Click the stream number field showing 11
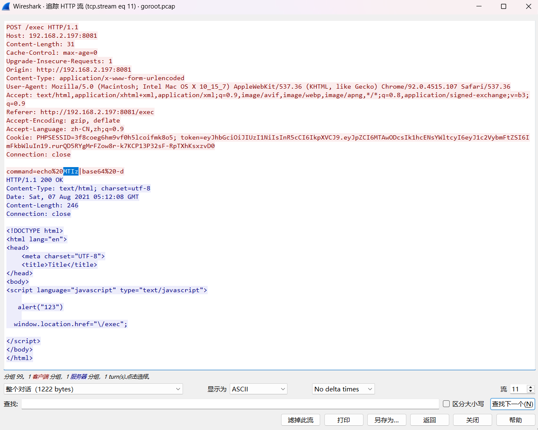 (x=518, y=389)
